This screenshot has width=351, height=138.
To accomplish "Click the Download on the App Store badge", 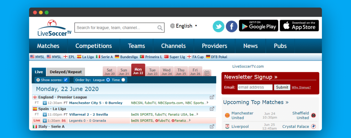I will coord(299,25).
